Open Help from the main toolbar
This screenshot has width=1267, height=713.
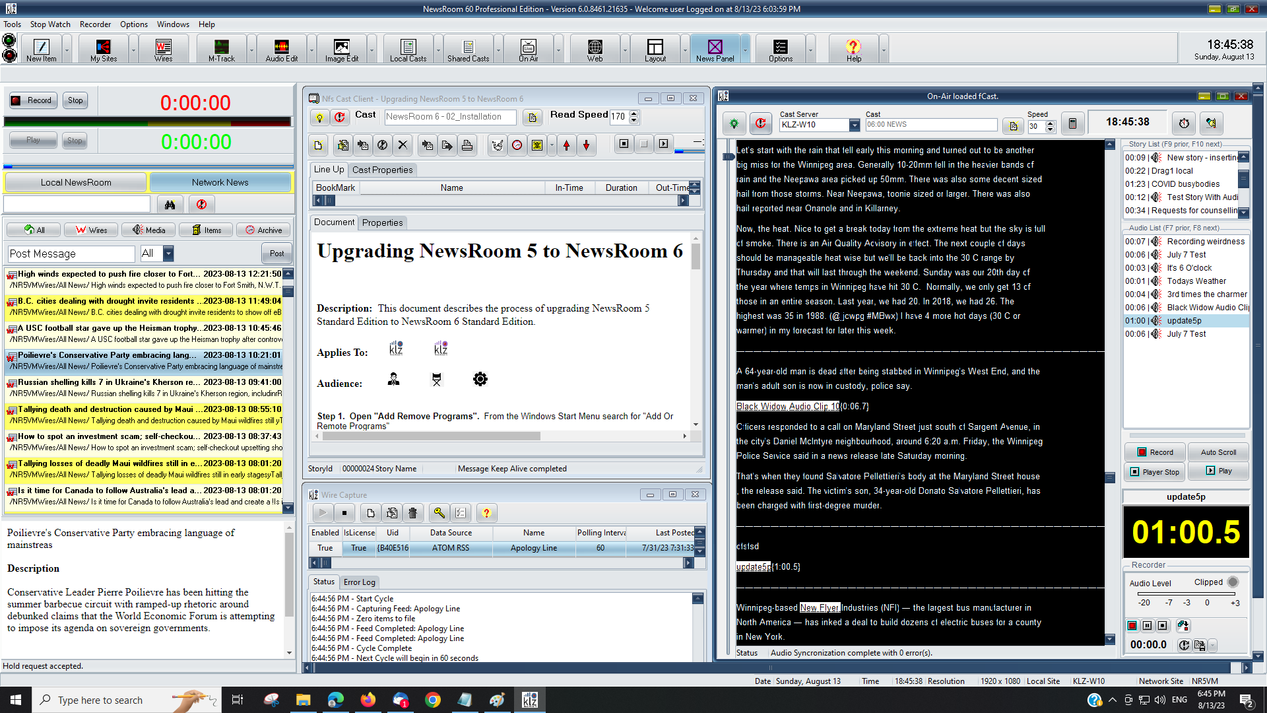[x=854, y=50]
